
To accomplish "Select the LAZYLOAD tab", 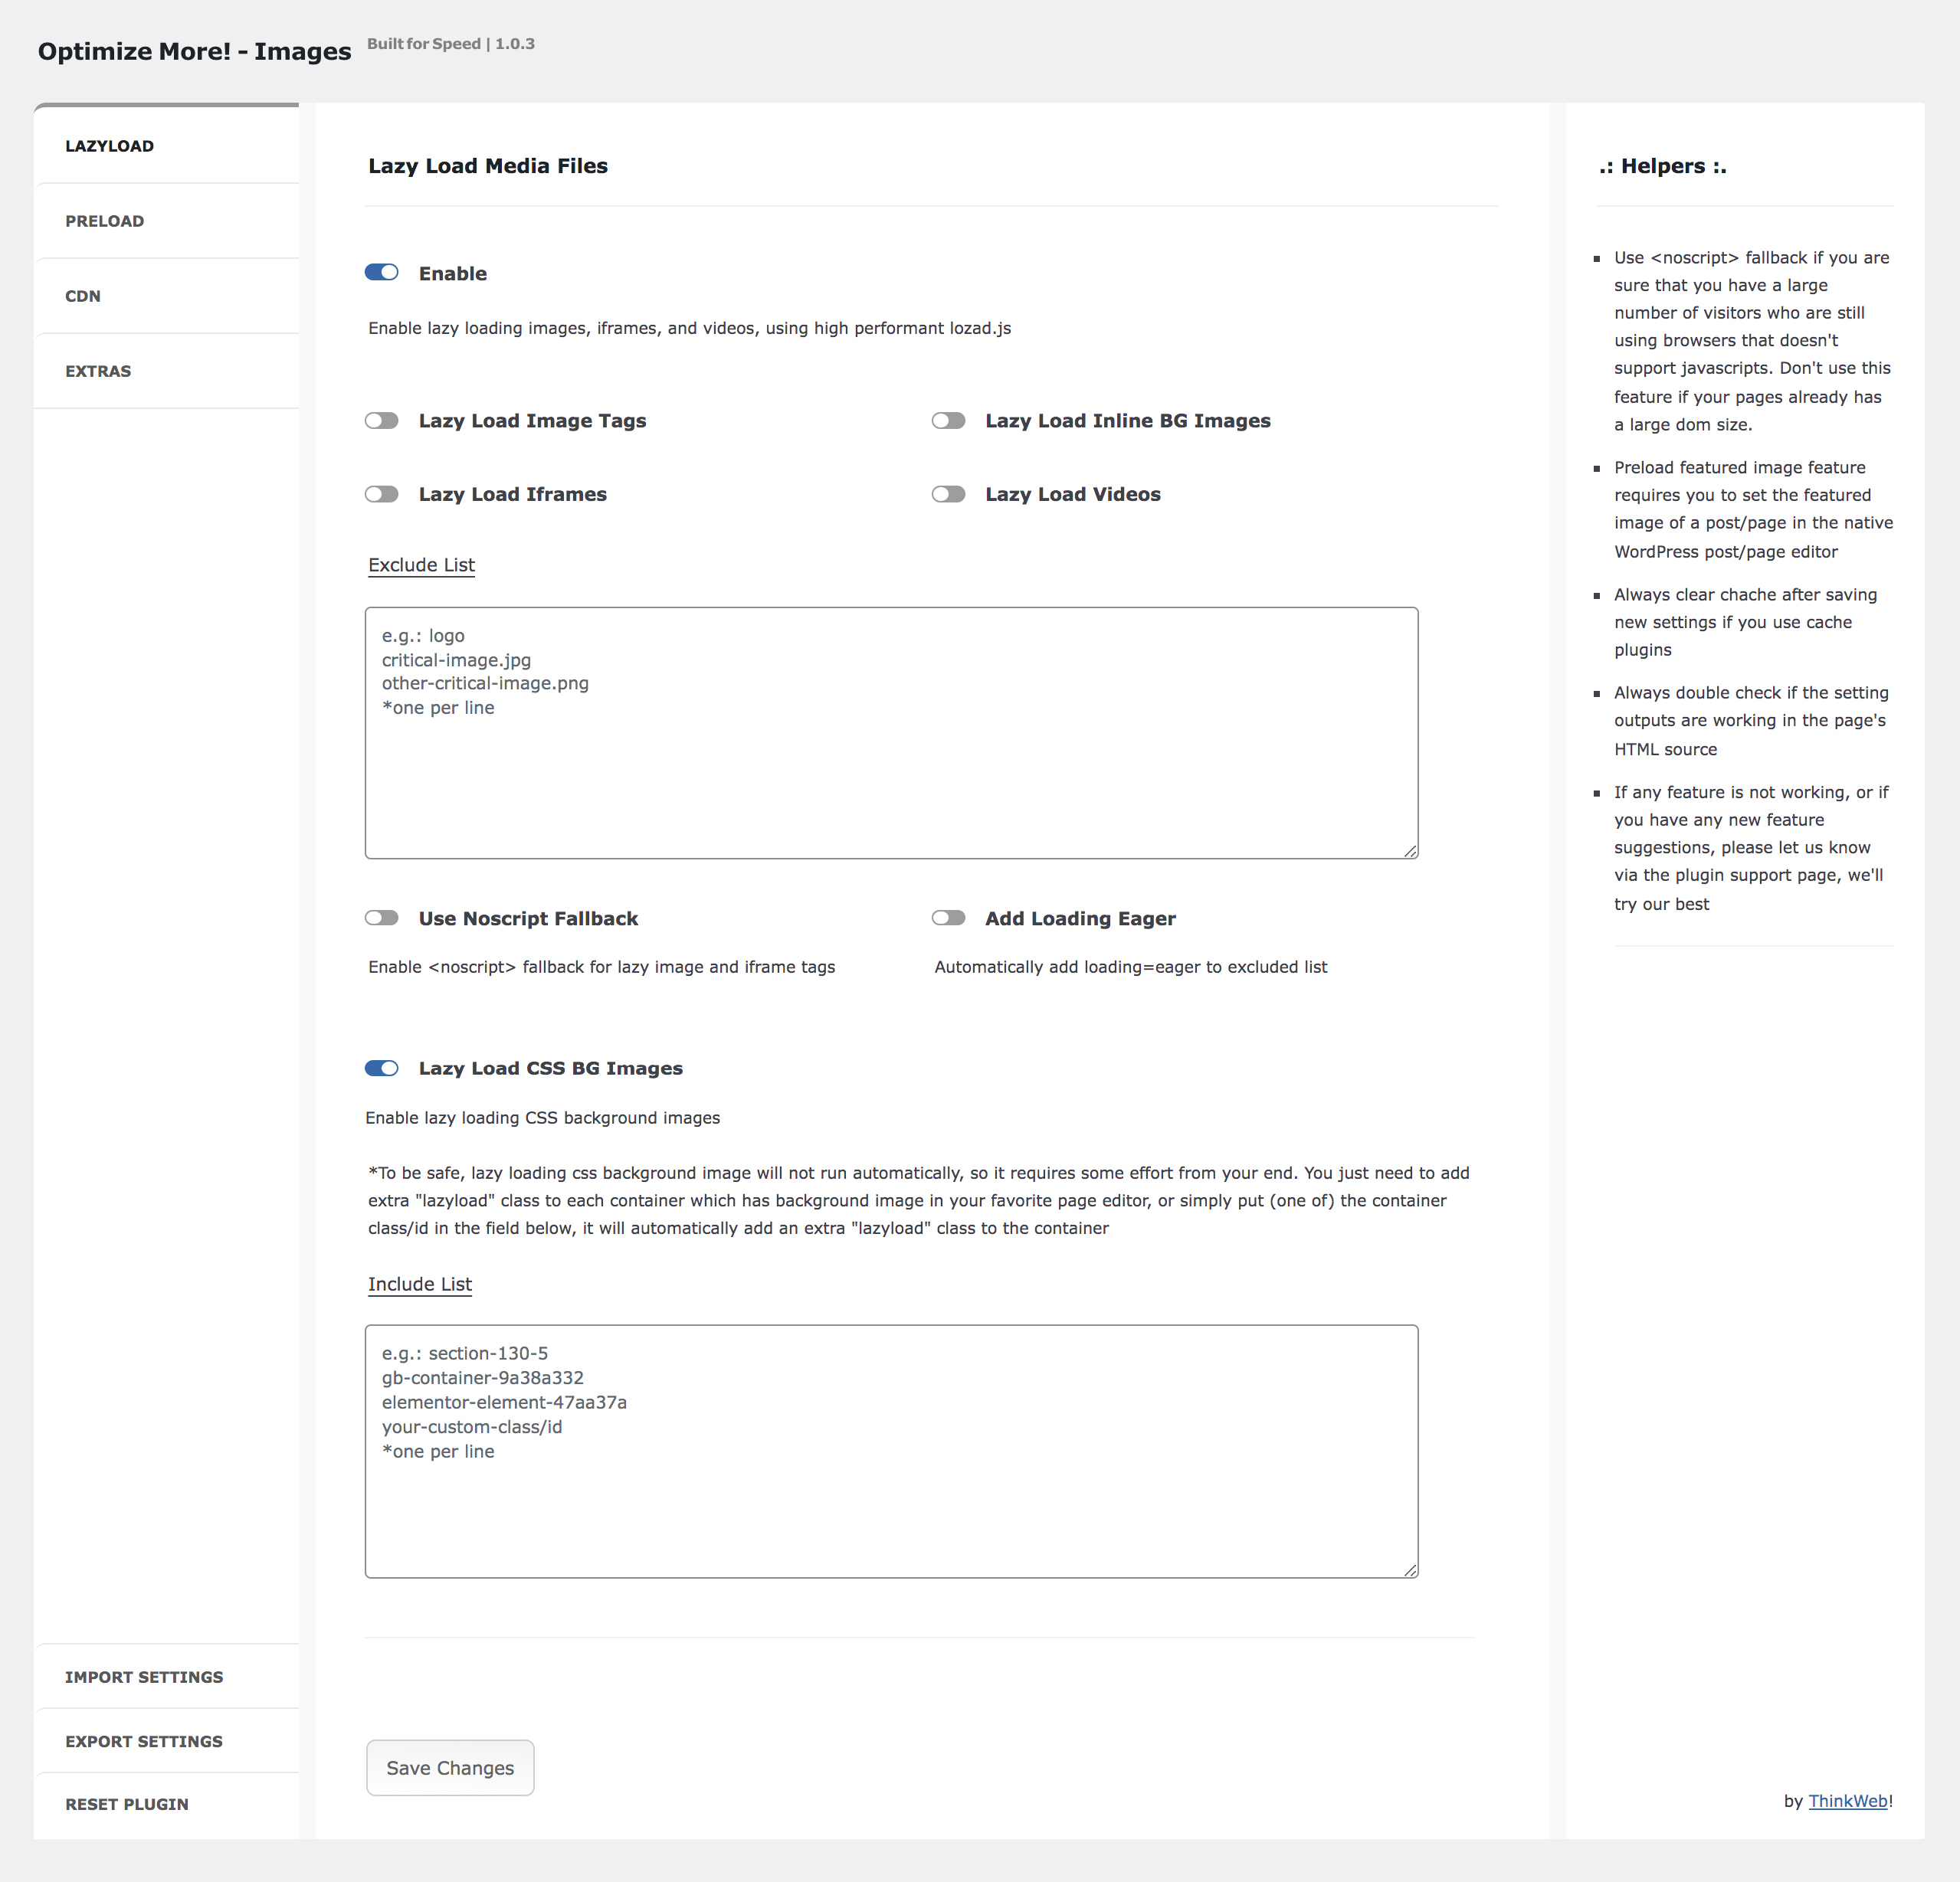I will pos(170,147).
